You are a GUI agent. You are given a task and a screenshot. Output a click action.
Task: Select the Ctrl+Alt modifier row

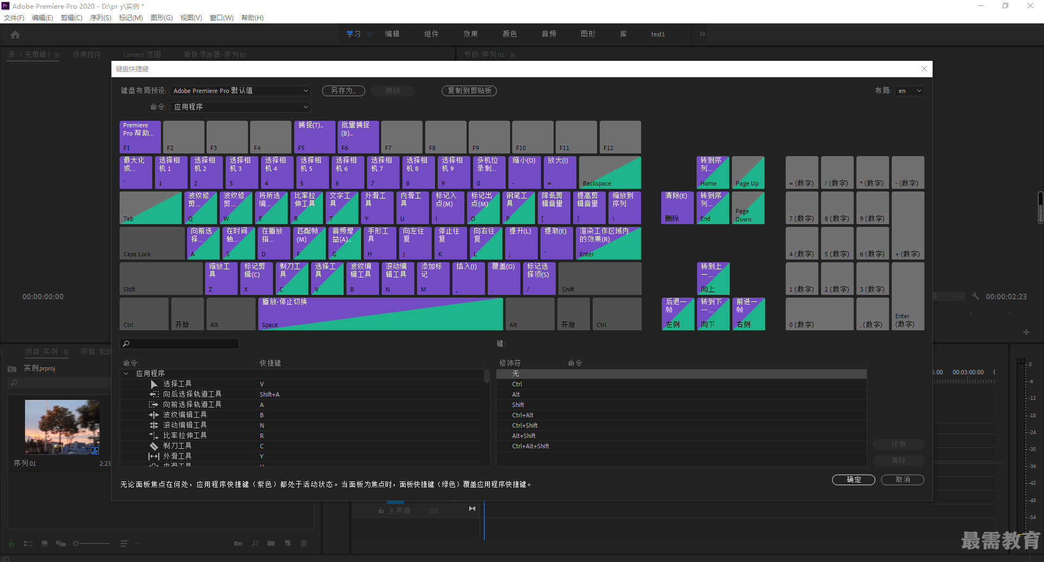pyautogui.click(x=681, y=415)
